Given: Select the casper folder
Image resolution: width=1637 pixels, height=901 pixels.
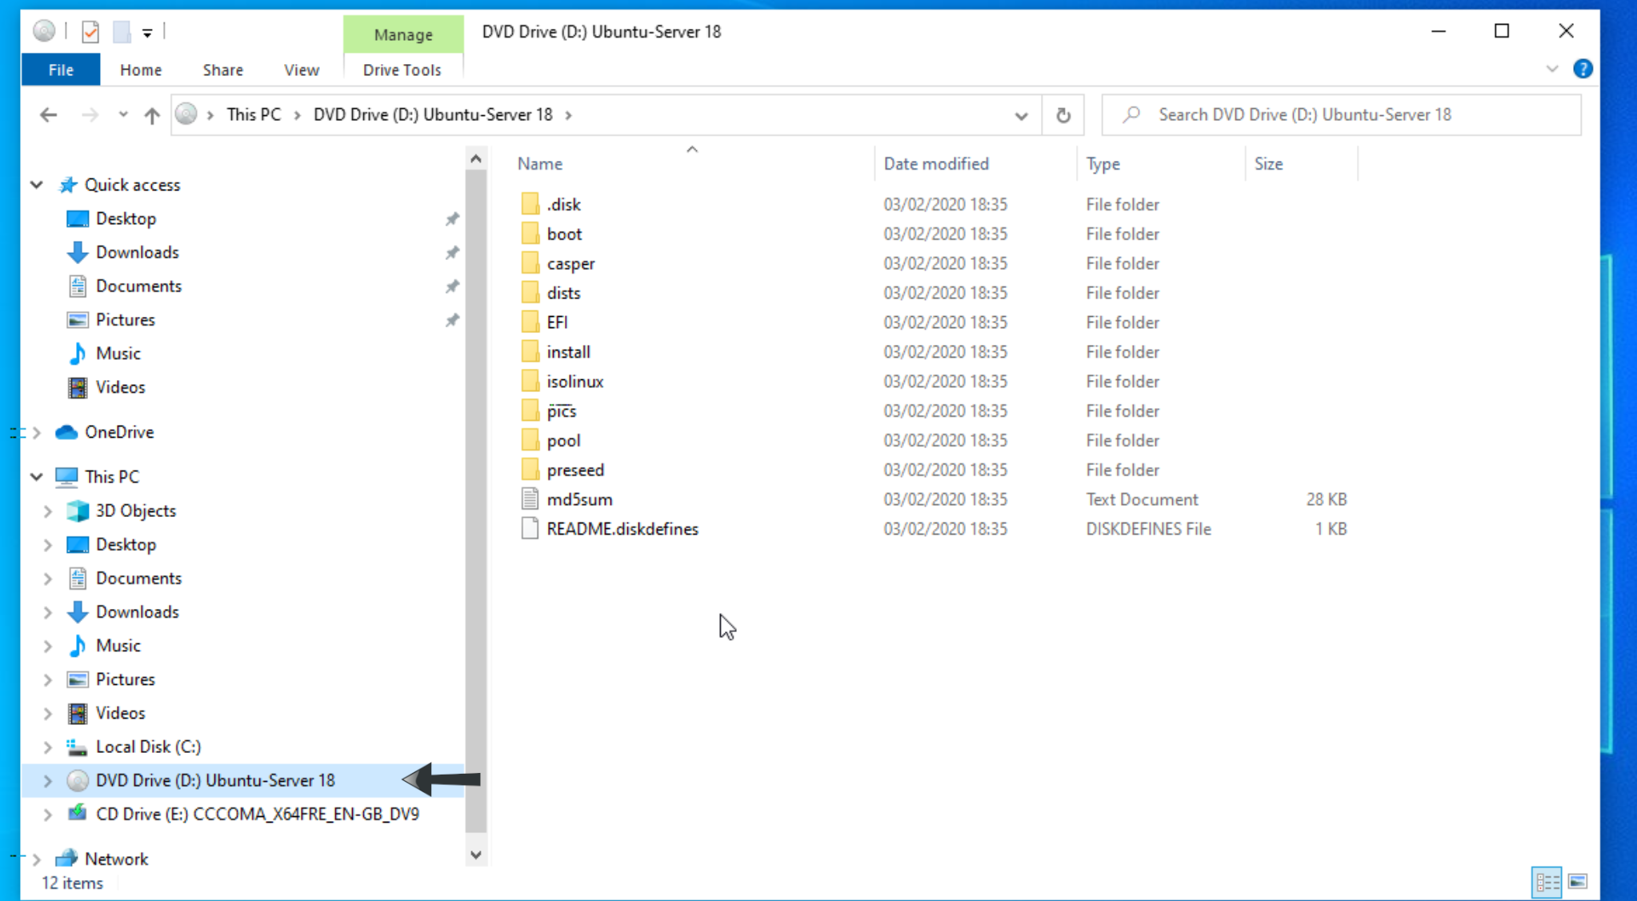Looking at the screenshot, I should tap(570, 263).
